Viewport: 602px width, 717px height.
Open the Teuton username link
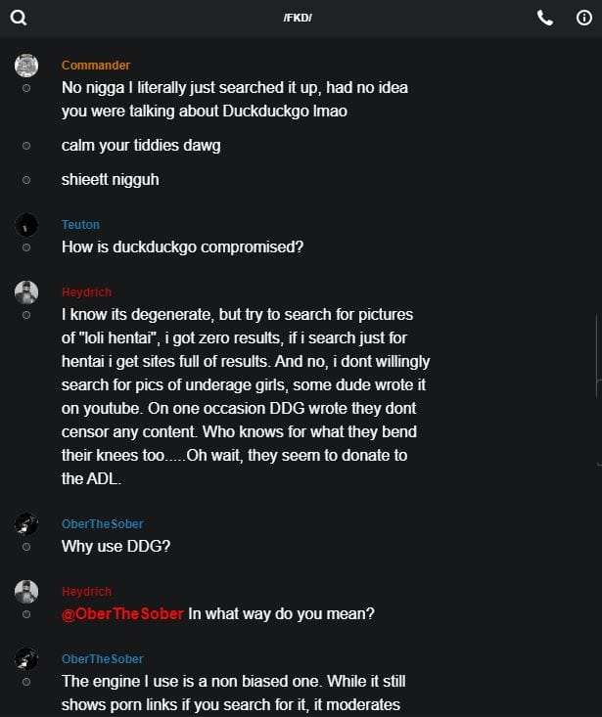[80, 225]
